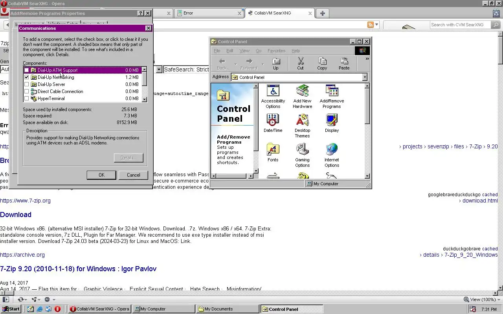
Task: Open the https://www.7-zip.org link
Action: (x=25, y=201)
